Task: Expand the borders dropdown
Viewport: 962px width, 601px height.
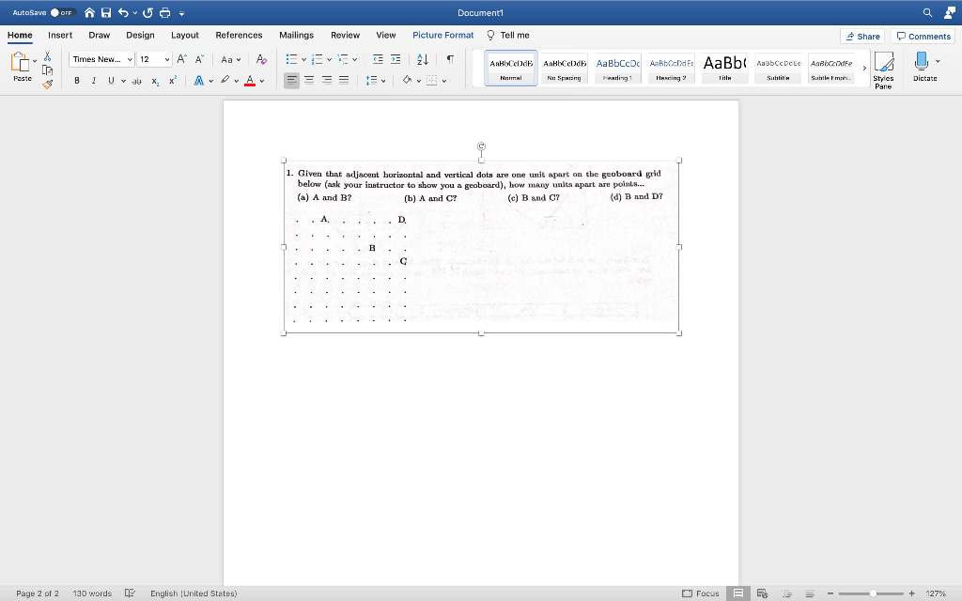Action: 444,81
